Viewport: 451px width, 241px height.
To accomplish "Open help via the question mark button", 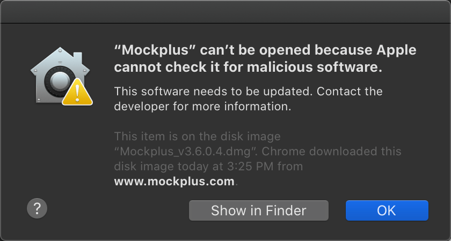I will [37, 208].
